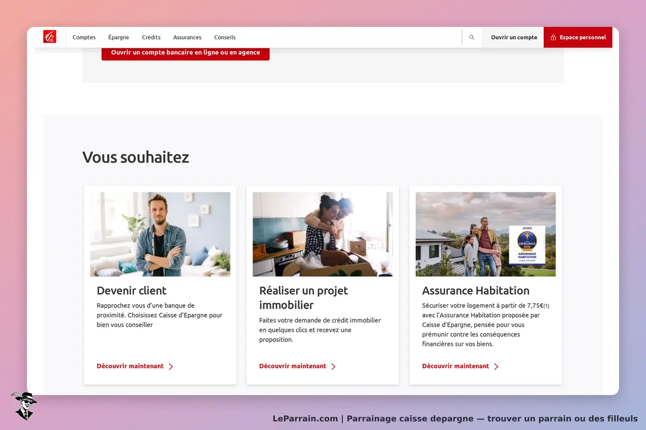Open Espace personnel login

click(578, 38)
